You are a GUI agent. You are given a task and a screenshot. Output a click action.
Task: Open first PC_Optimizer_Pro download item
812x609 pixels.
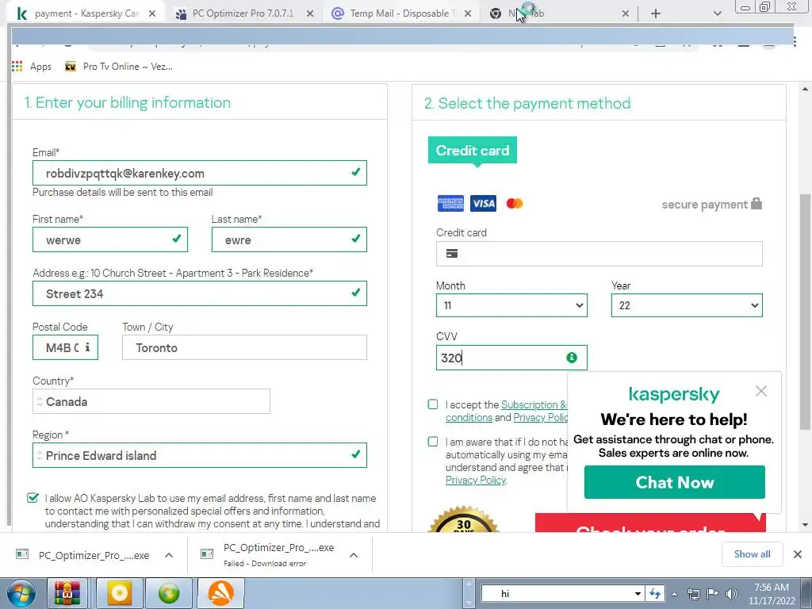(x=82, y=555)
